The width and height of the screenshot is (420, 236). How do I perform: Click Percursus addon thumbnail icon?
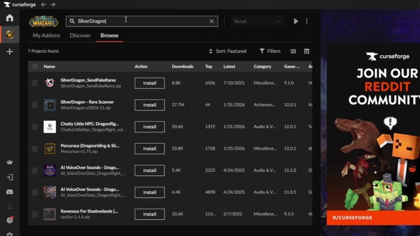pos(50,148)
